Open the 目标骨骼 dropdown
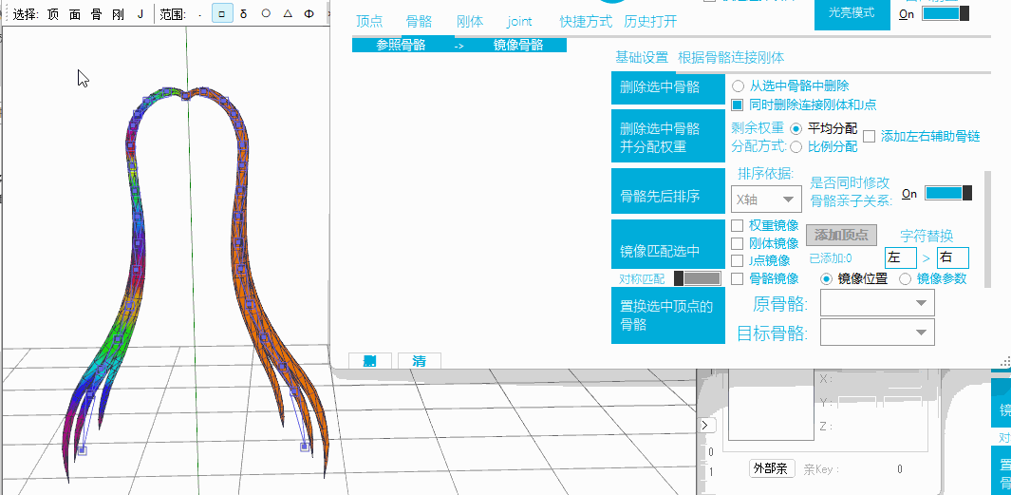The image size is (1011, 495). (877, 333)
